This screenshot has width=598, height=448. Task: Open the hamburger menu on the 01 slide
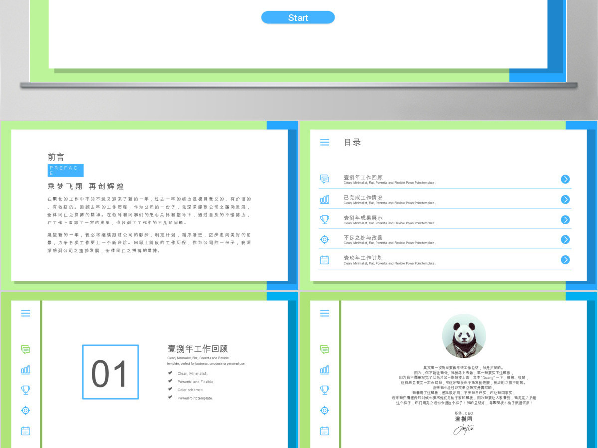pos(26,313)
